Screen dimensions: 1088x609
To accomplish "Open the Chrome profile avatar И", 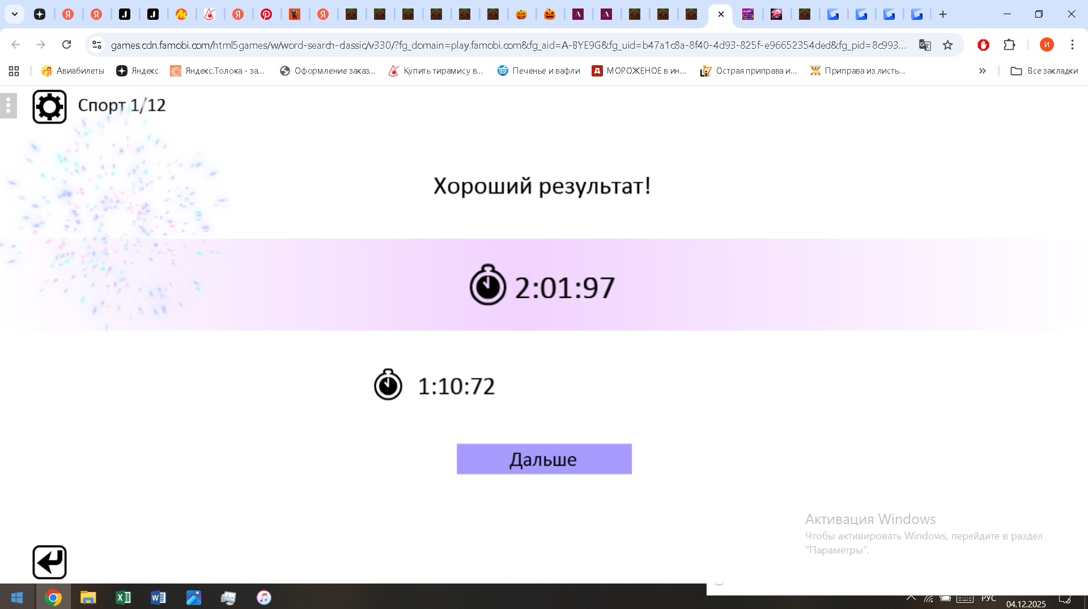I will (1047, 45).
